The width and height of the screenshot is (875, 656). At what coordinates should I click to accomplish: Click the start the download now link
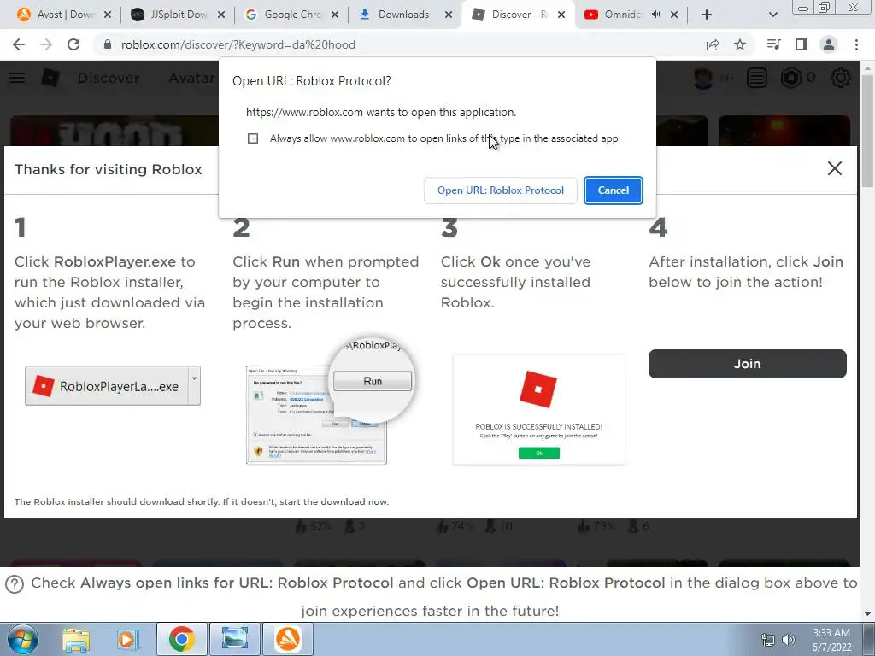pyautogui.click(x=334, y=501)
